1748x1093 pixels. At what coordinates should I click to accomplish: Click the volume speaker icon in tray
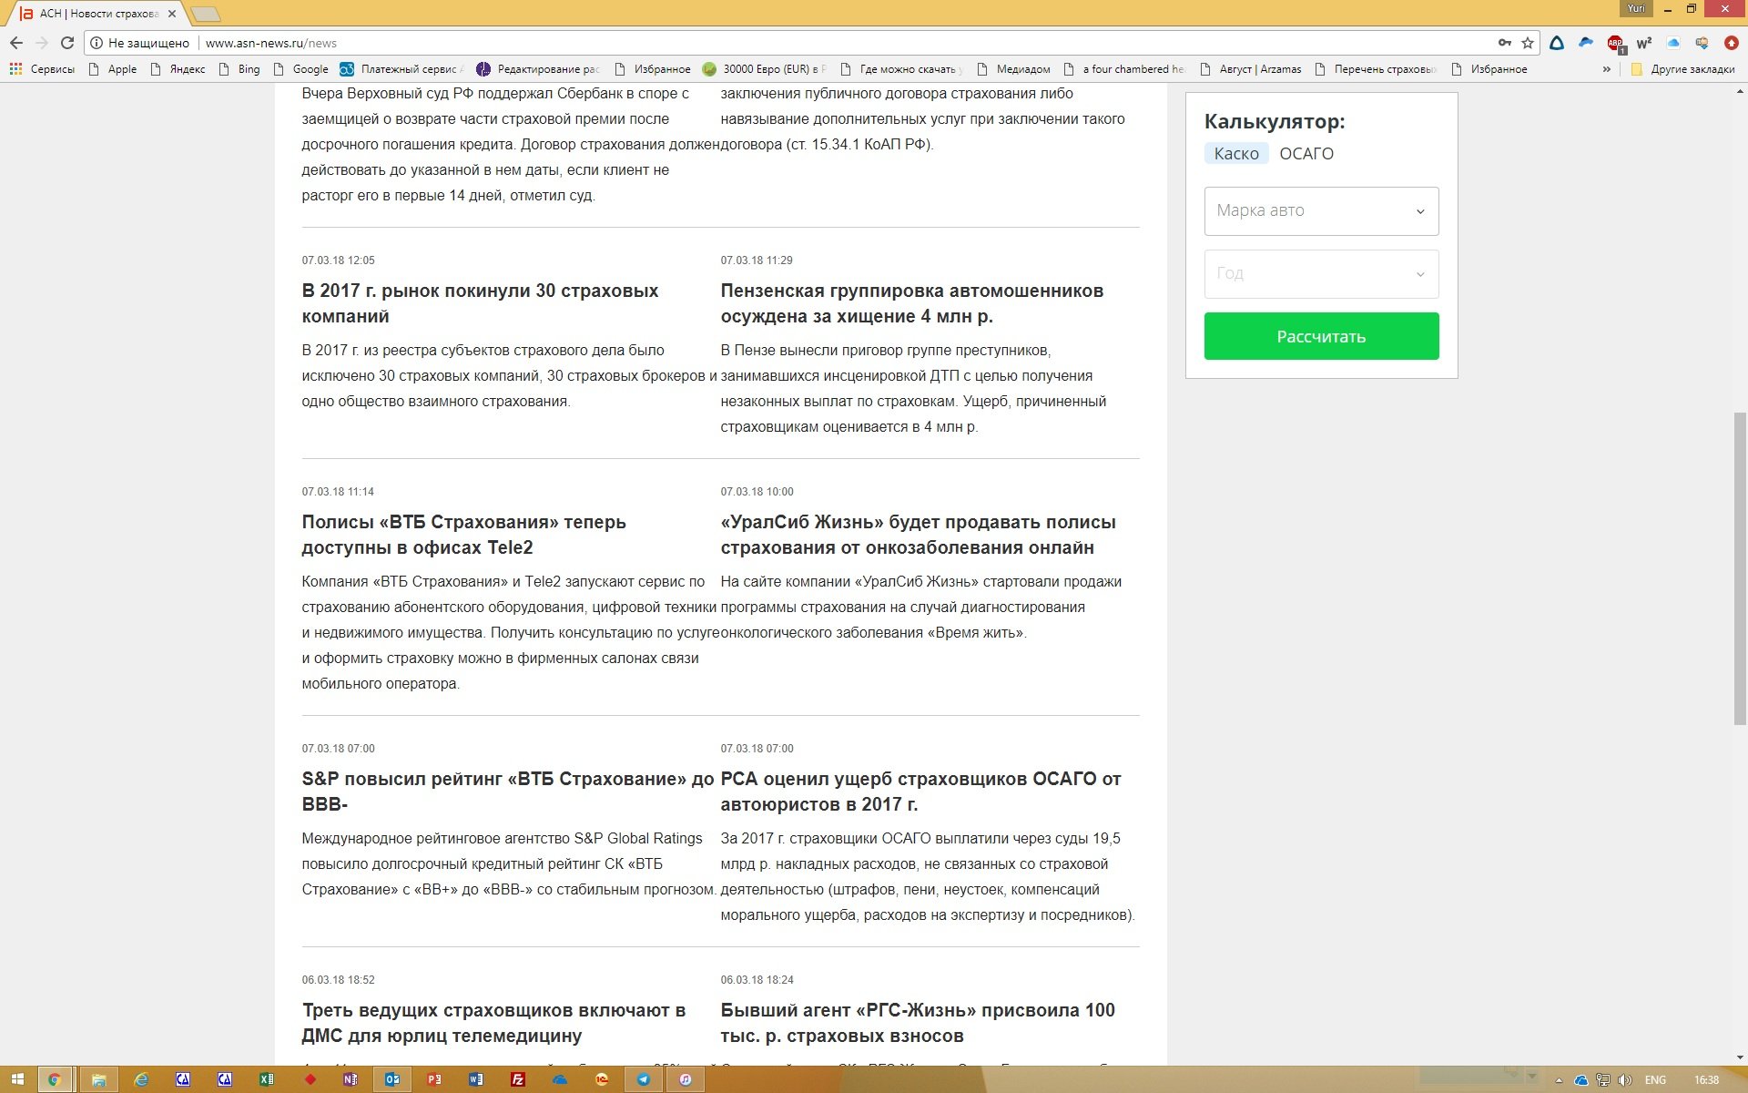1624,1080
